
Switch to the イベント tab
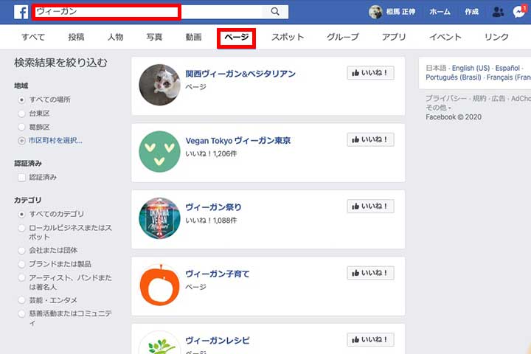(x=445, y=37)
